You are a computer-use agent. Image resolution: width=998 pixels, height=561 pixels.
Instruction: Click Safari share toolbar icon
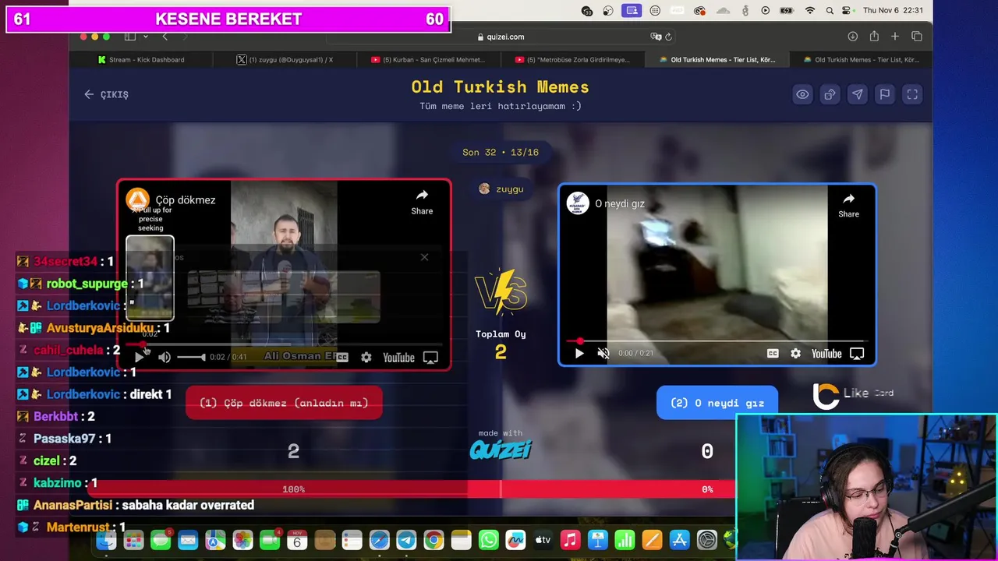[874, 37]
